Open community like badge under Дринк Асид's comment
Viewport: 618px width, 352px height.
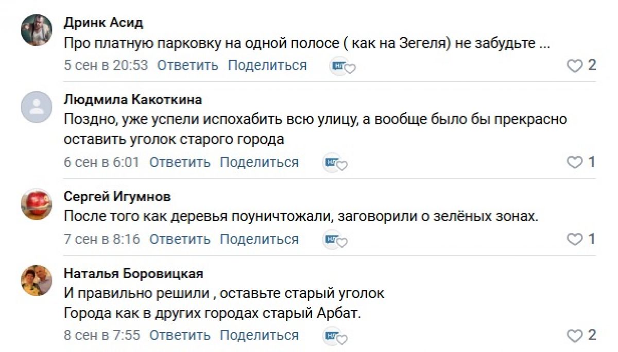coord(343,67)
